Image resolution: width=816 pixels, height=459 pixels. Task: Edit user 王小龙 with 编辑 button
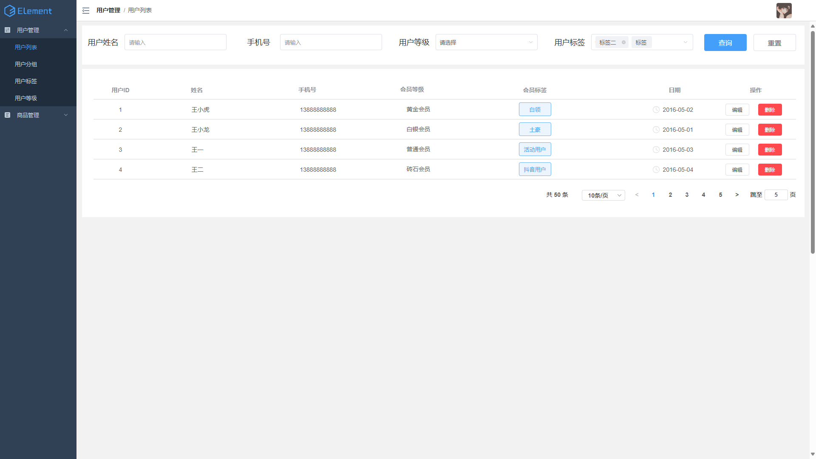[737, 130]
